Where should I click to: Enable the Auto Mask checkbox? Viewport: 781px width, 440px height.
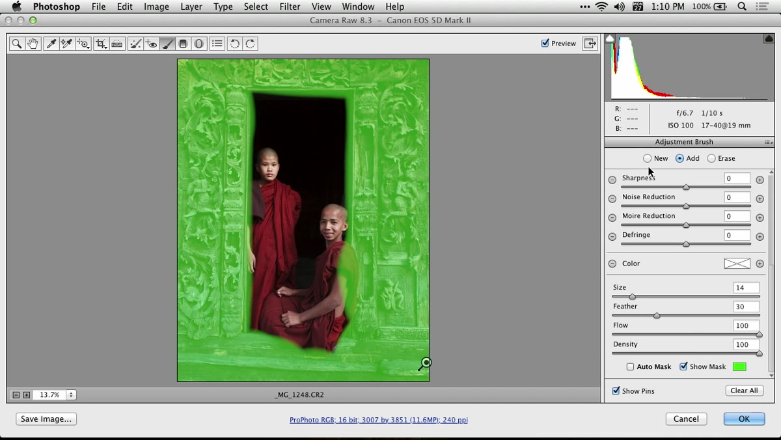pyautogui.click(x=630, y=367)
